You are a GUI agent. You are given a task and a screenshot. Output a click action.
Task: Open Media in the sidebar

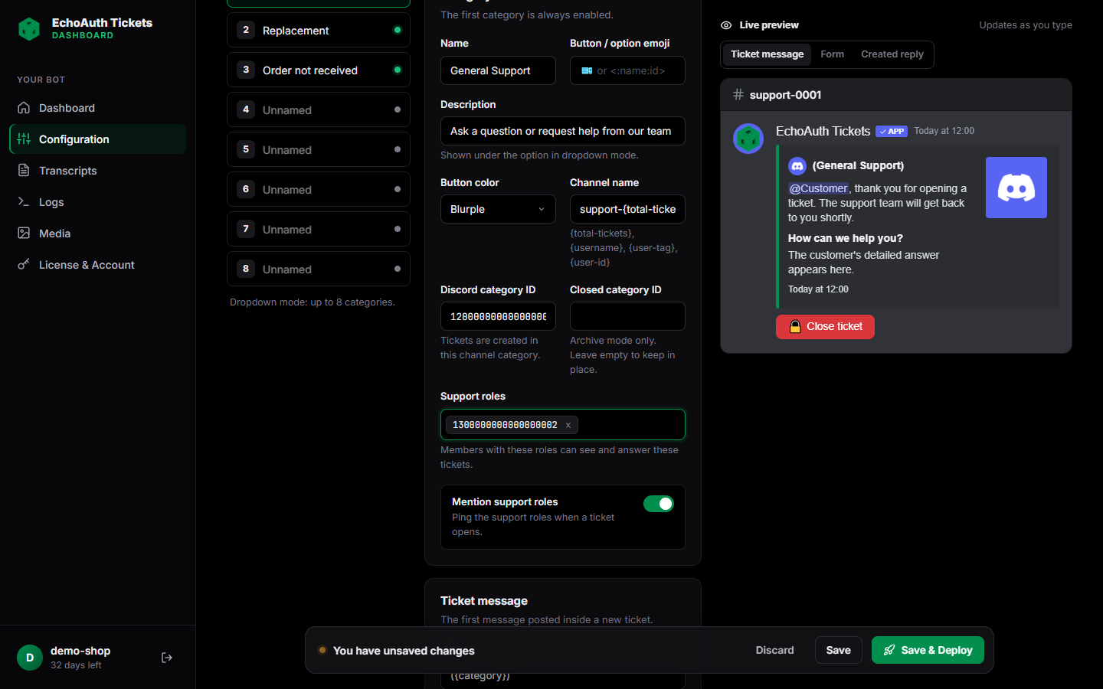98,233
